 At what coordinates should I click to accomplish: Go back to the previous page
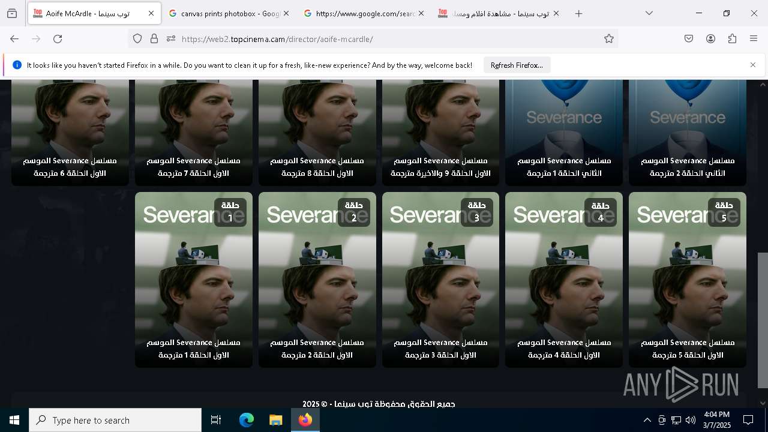[14, 39]
